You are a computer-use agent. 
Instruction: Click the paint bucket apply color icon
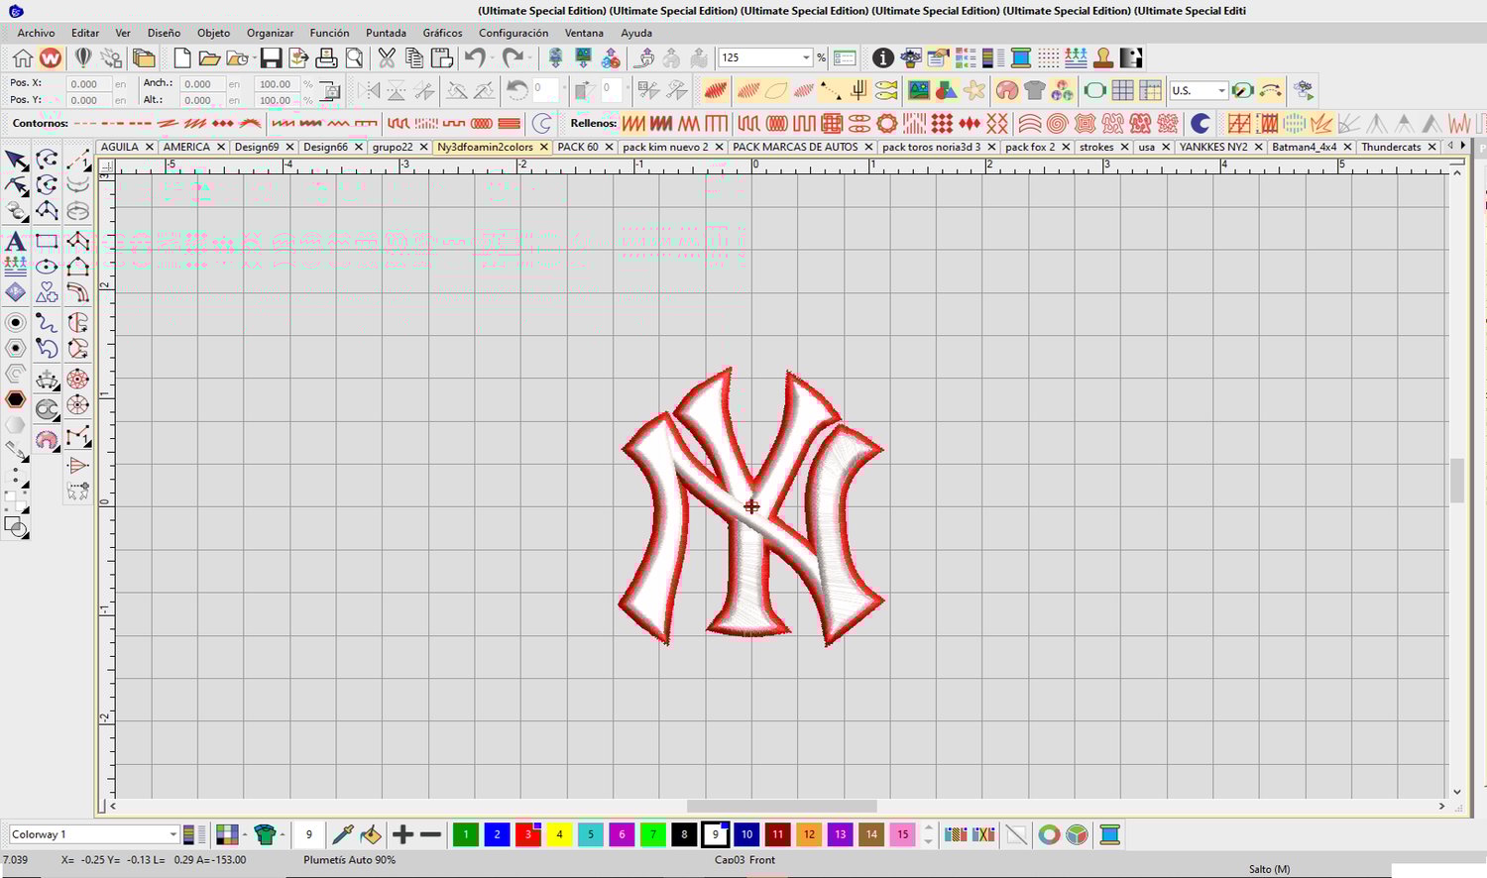pos(370,834)
